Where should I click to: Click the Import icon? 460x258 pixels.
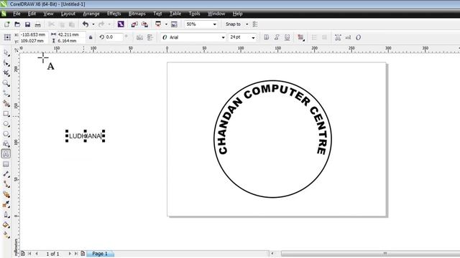coord(134,24)
